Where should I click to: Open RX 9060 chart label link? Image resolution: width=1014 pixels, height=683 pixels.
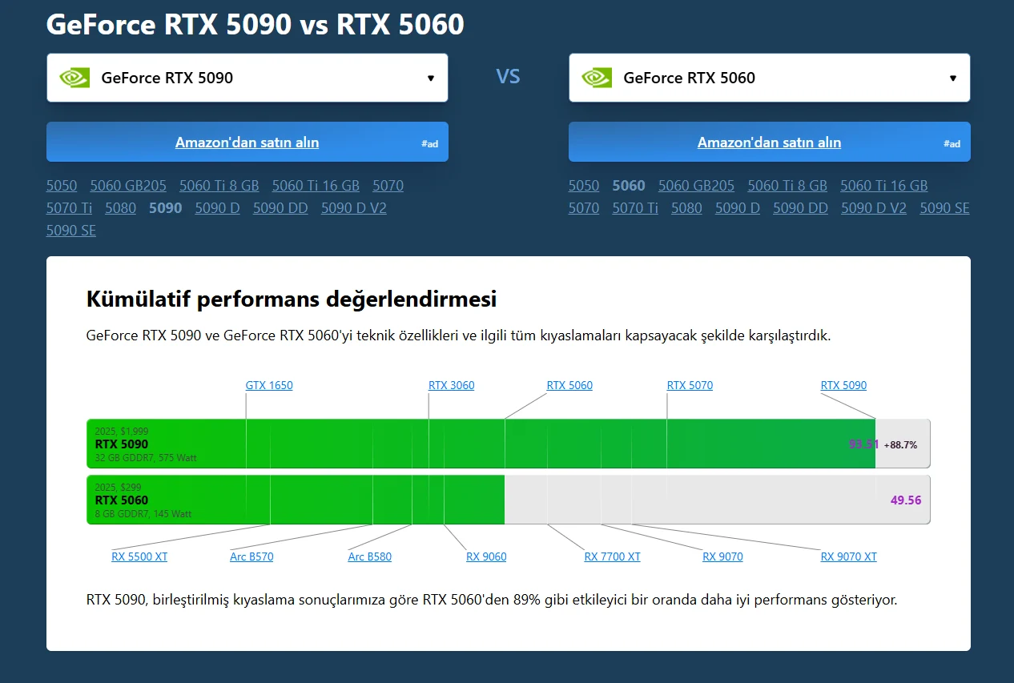486,557
